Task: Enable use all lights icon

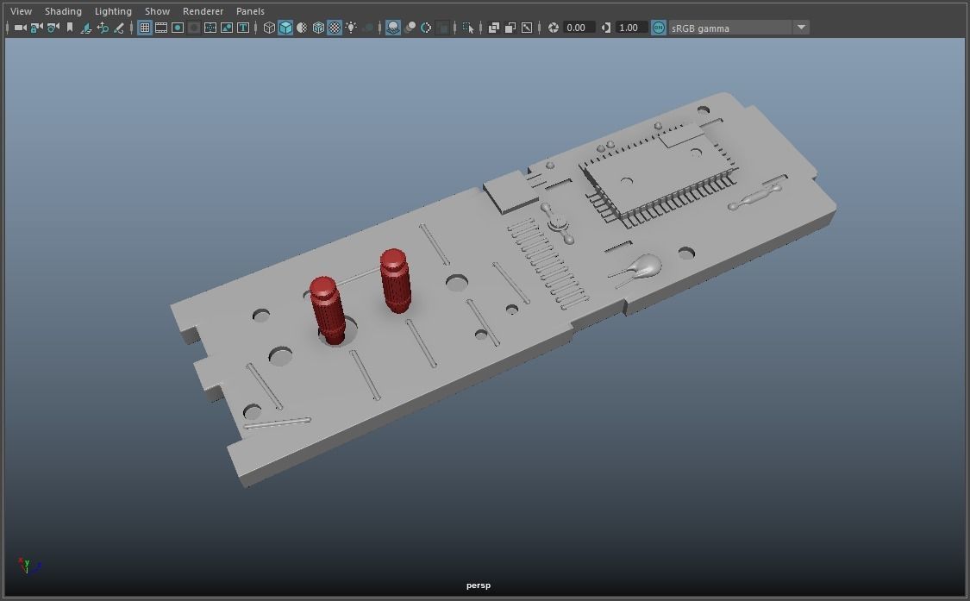Action: coord(351,28)
